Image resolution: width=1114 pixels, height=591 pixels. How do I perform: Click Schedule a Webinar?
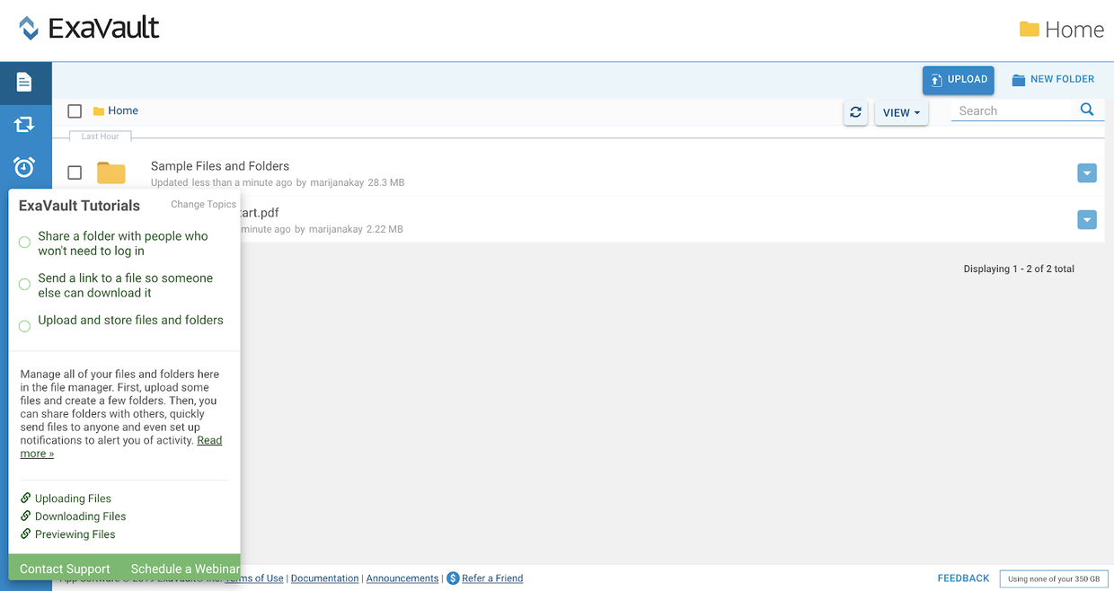tap(184, 569)
